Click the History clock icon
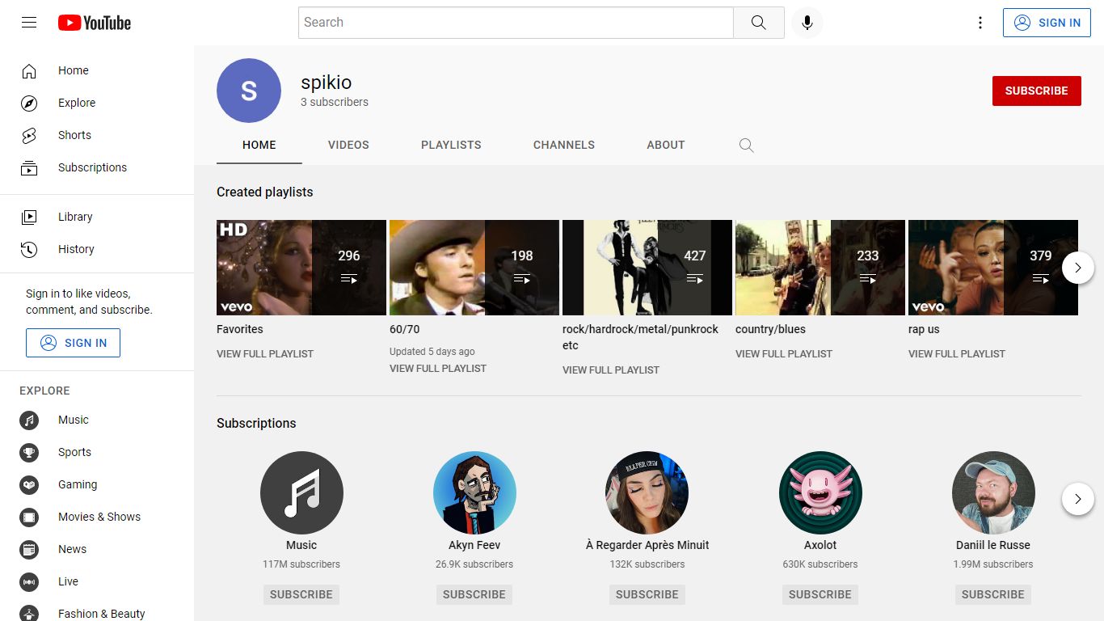The height and width of the screenshot is (621, 1104). [29, 249]
